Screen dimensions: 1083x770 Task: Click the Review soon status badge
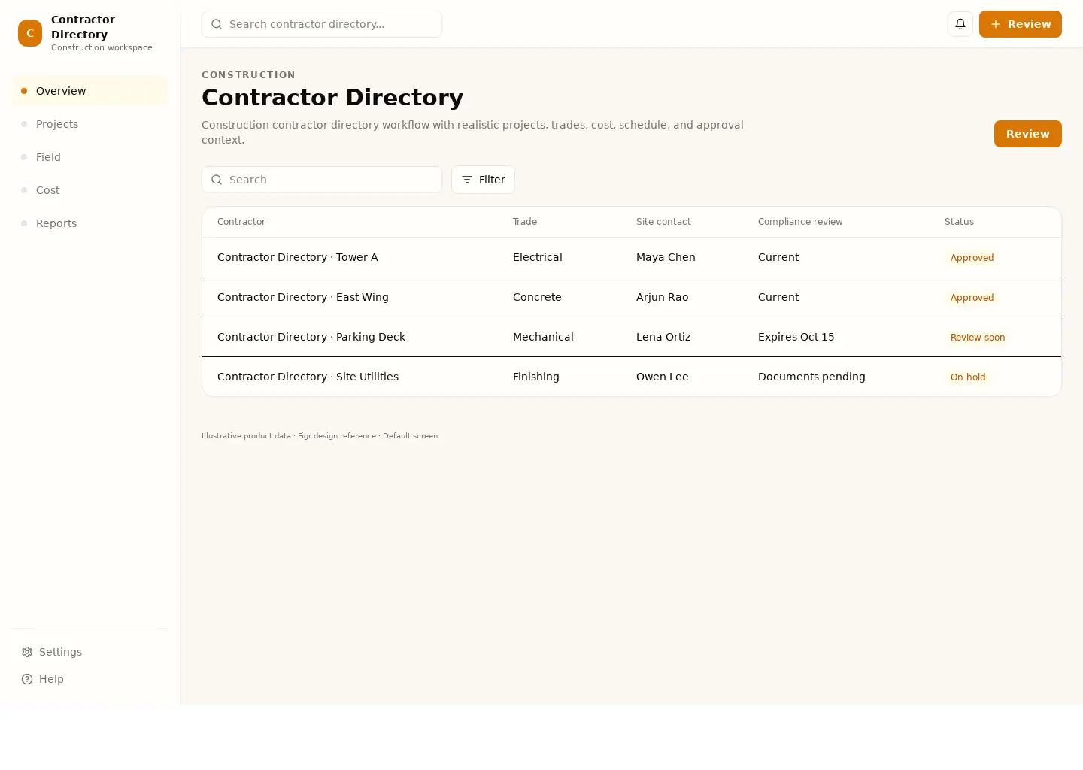[x=978, y=337]
